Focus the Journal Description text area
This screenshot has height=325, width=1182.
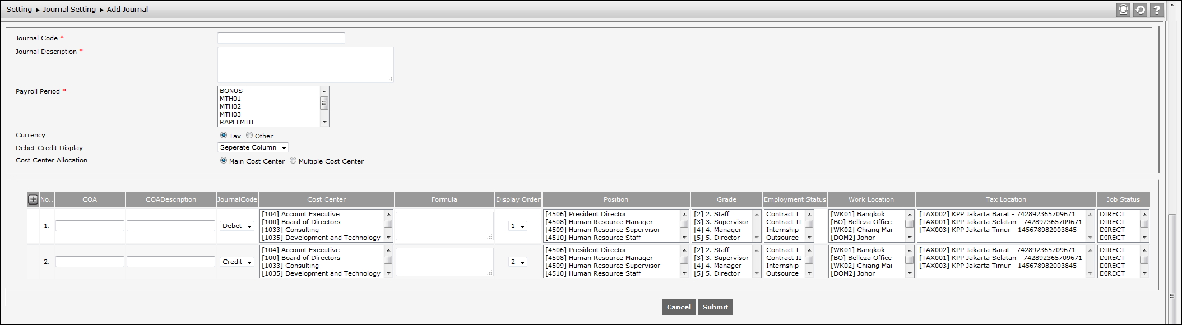click(305, 64)
